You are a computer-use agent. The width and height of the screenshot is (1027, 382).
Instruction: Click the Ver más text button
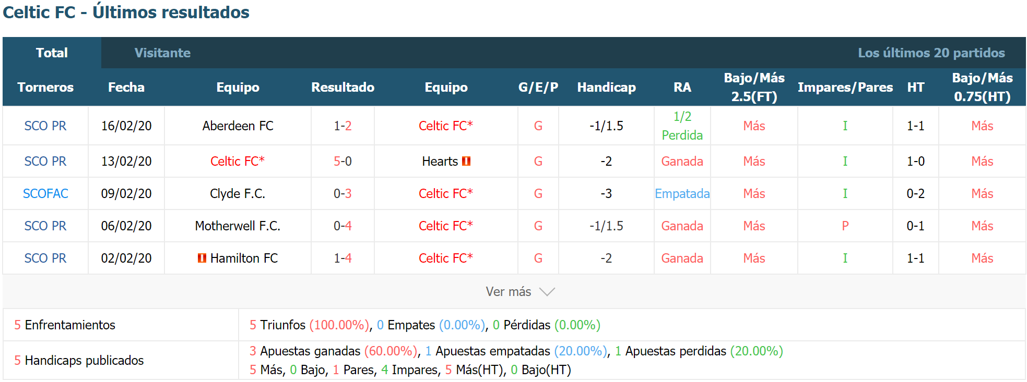coord(508,292)
